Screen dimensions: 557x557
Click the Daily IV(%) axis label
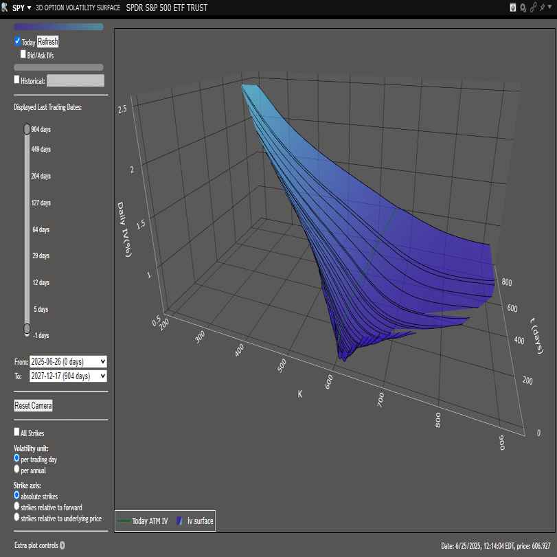click(125, 229)
